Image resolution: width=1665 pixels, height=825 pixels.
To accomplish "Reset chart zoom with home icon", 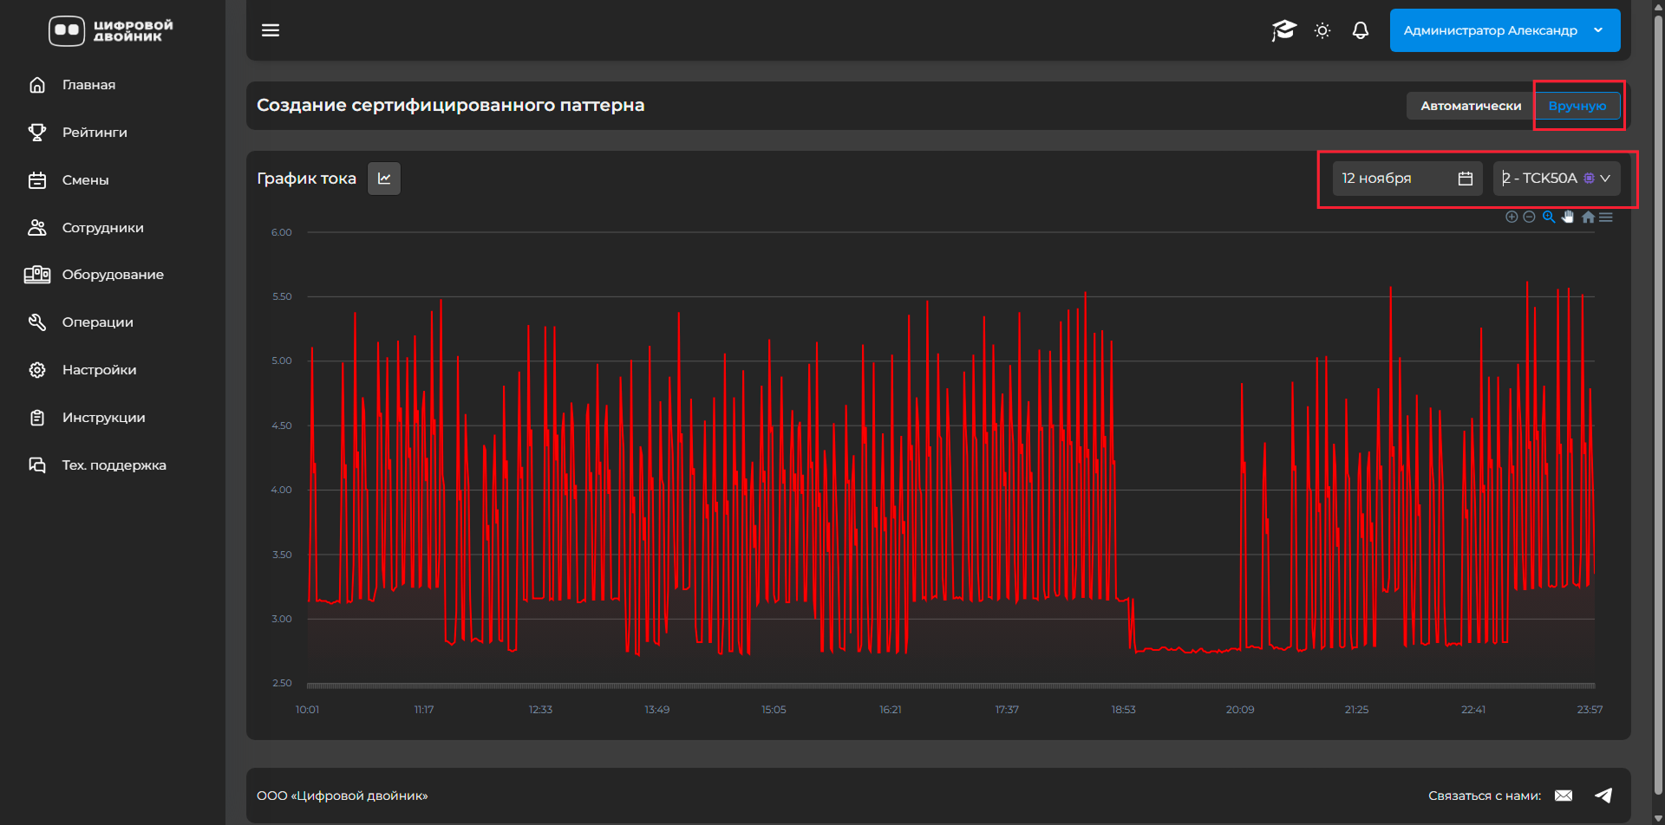I will coord(1588,218).
